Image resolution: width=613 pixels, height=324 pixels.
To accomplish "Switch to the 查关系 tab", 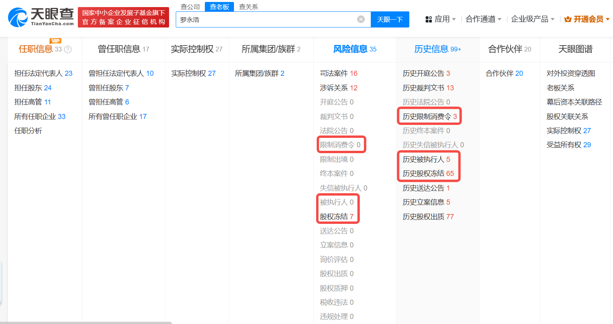I will [248, 6].
